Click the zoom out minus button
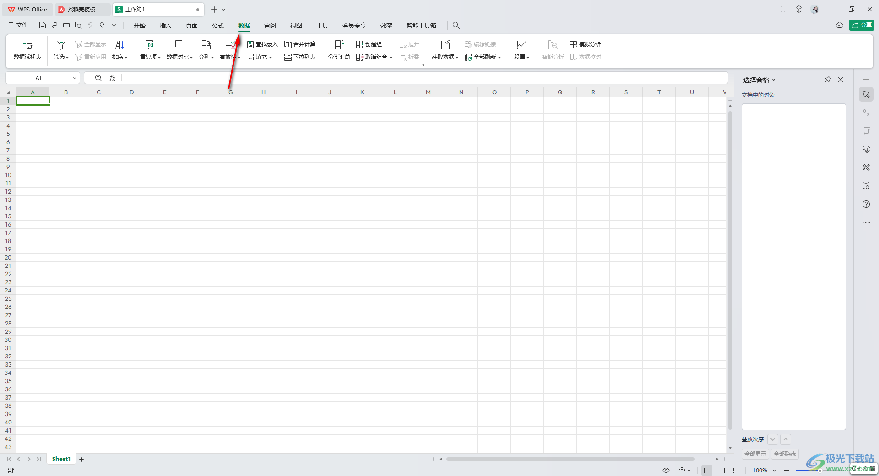 (787, 471)
